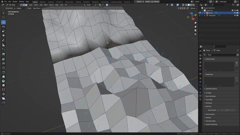Select the Rotate tool in the toolbar
240x135 pixels.
(x=3, y=27)
